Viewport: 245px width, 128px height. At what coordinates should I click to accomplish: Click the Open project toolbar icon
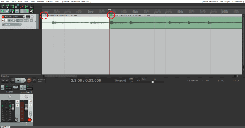[7, 6]
